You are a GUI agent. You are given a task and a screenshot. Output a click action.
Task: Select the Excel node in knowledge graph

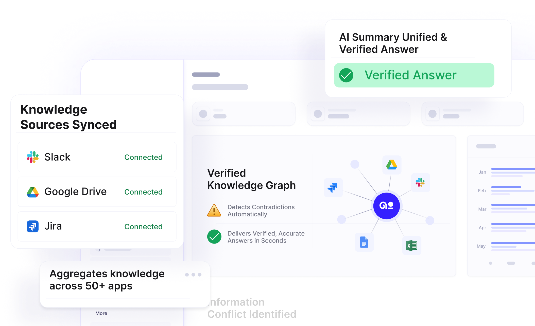(x=411, y=246)
